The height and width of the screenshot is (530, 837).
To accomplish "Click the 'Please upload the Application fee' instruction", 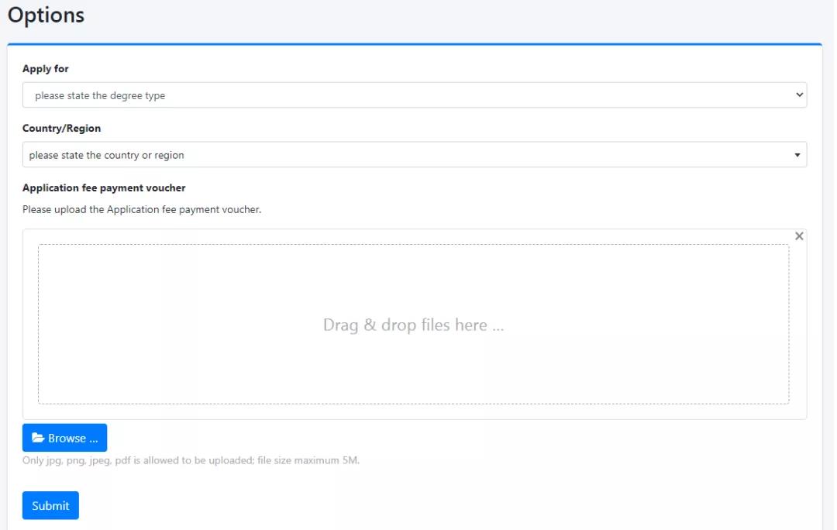I will [142, 210].
